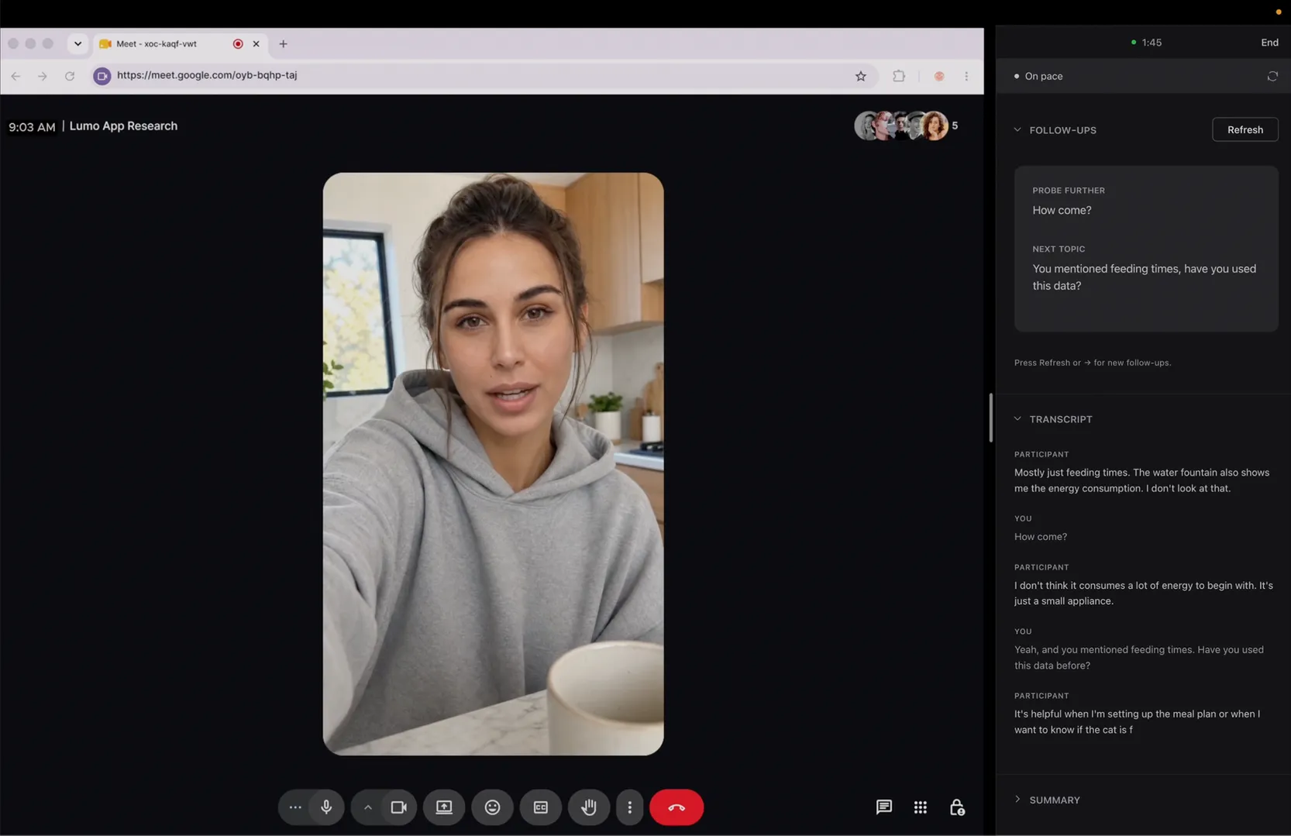Screen dimensions: 1291x836
Task: Click the side panel resize handle
Action: coord(990,418)
